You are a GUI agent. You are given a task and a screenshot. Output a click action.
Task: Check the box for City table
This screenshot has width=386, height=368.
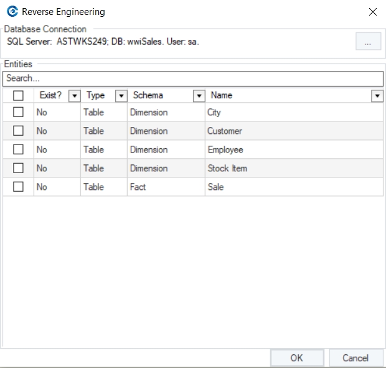pyautogui.click(x=18, y=112)
